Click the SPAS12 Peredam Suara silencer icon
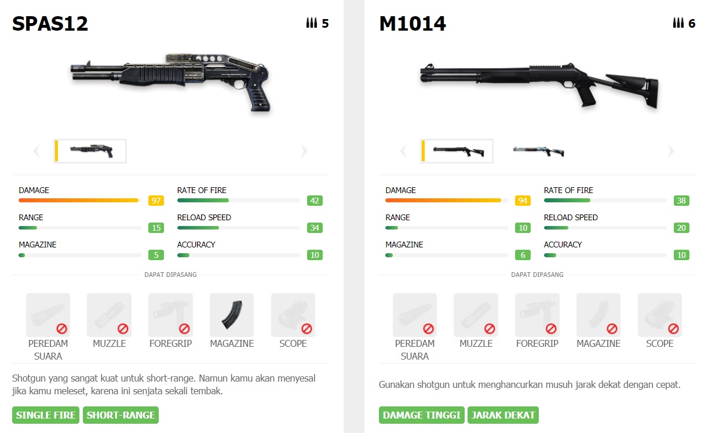708x433 pixels. (48, 315)
